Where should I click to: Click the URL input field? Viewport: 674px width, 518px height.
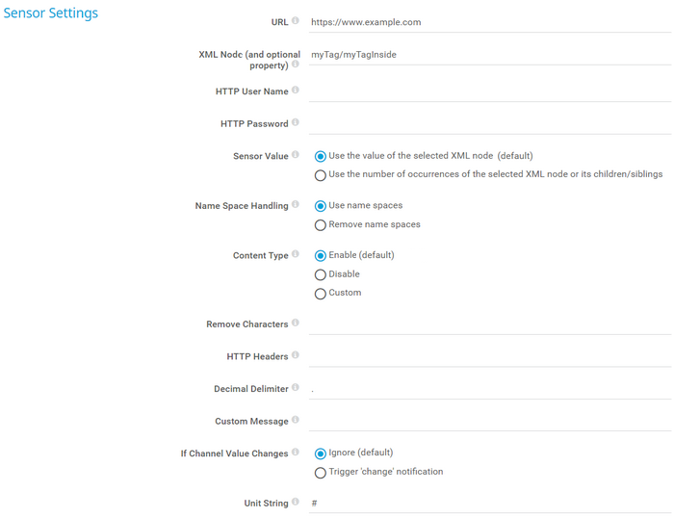tap(489, 22)
